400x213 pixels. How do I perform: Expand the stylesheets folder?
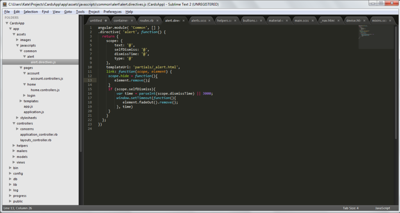pos(17,117)
